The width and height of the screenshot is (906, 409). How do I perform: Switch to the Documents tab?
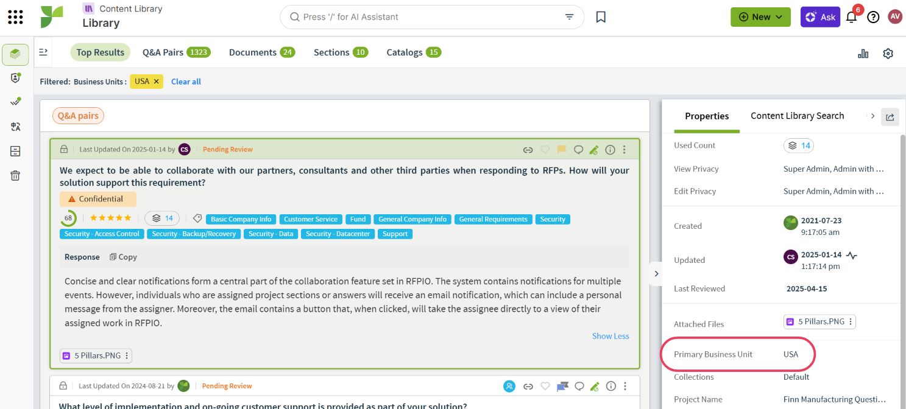click(x=262, y=52)
